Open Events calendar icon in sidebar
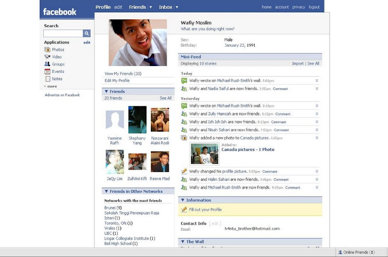Image resolution: width=388 pixels, height=257 pixels. pyautogui.click(x=47, y=71)
